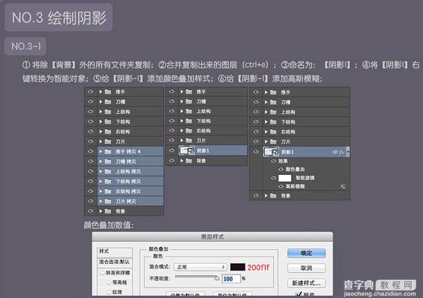Viewport: 423px width, 298px height.
Task: Expand the 下结构 拷贝 folder
Action: [101, 182]
